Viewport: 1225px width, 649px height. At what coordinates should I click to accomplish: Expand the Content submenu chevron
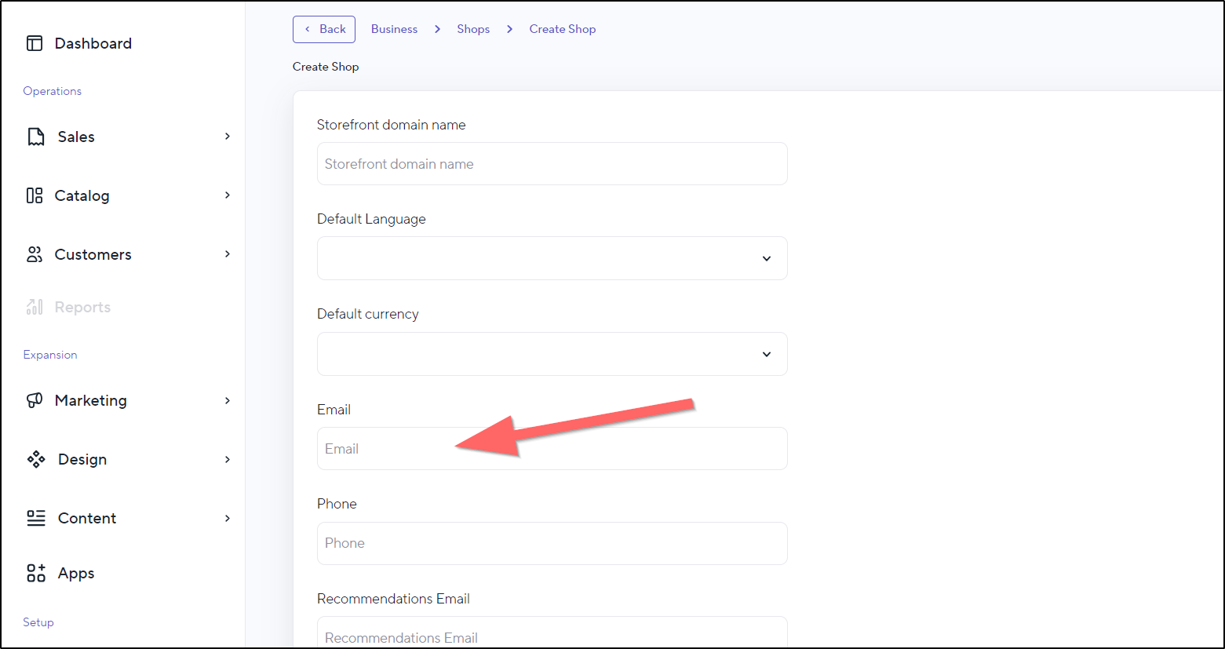[x=228, y=518]
